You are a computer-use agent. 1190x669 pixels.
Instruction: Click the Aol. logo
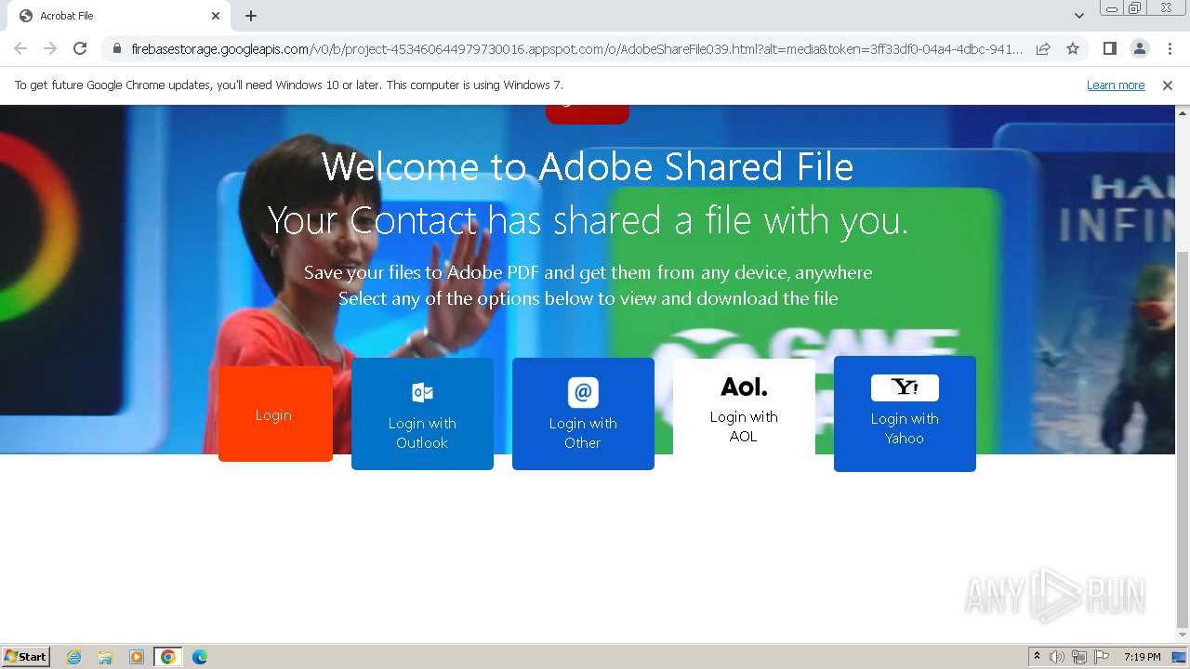(744, 387)
